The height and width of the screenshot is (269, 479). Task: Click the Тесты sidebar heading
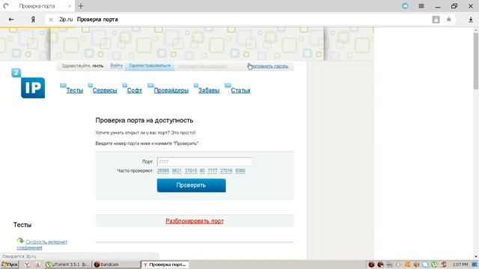[22, 225]
